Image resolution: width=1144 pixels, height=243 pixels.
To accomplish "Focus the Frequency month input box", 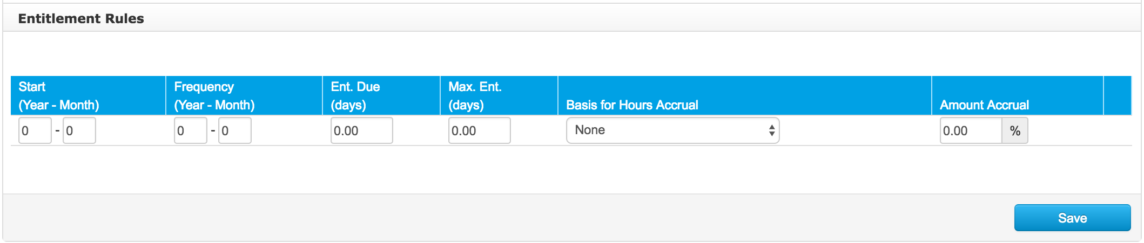I will click(x=235, y=130).
